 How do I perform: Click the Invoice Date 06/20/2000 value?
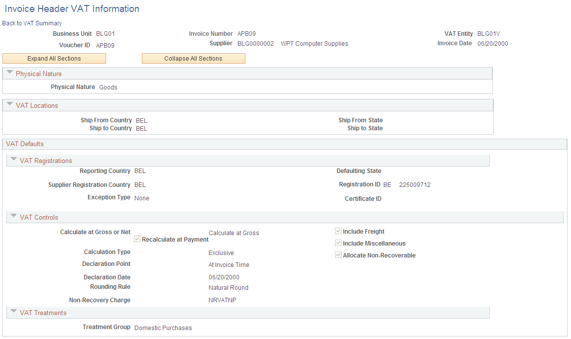[x=493, y=43]
